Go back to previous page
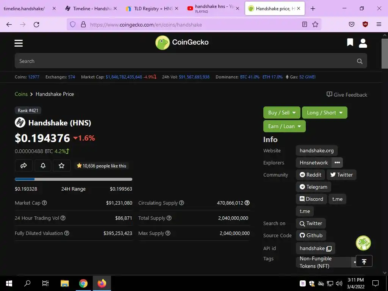This screenshot has width=388, height=291. point(9,24)
